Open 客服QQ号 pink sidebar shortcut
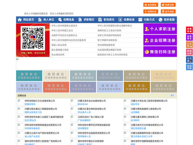 (189, 52)
